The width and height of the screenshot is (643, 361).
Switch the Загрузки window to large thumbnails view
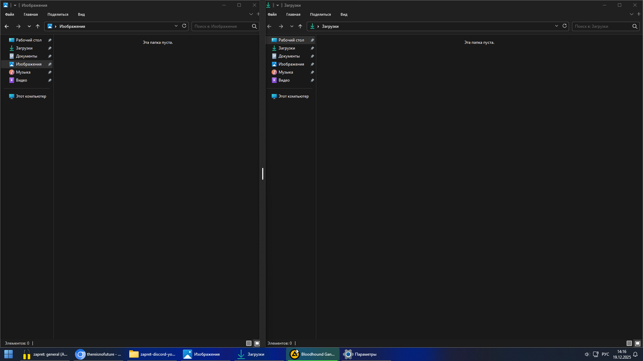[638, 343]
